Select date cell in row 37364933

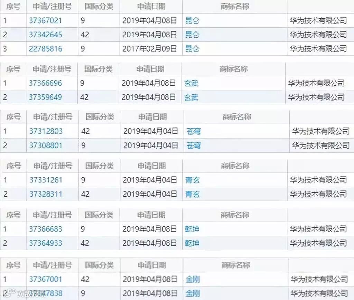click(149, 243)
